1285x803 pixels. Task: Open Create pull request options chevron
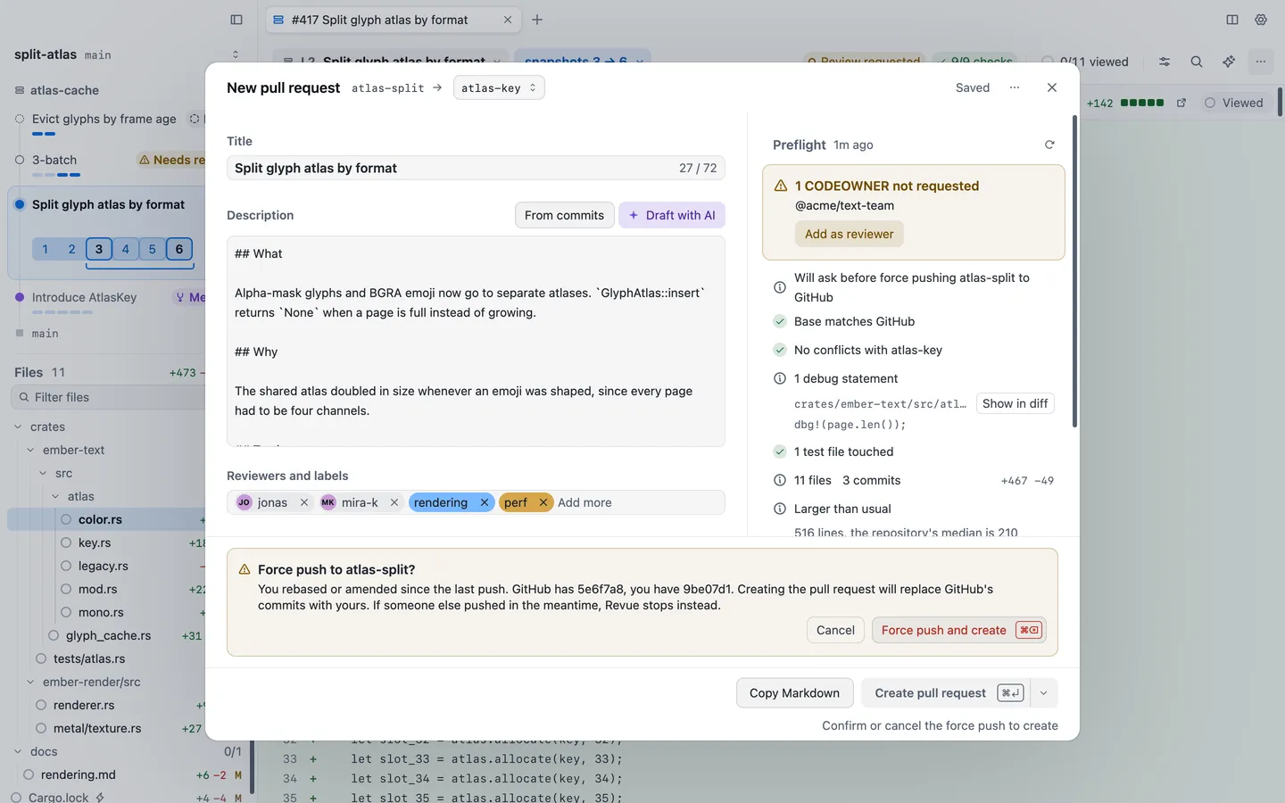tap(1043, 693)
